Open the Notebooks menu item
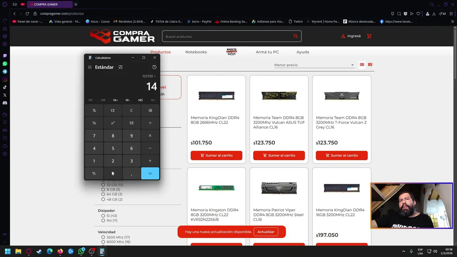Viewport: 457px width, 257px height. click(196, 52)
